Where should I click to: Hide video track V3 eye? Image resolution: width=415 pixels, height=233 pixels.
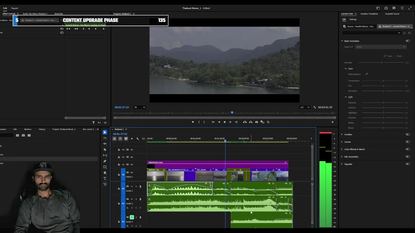[x=132, y=157]
